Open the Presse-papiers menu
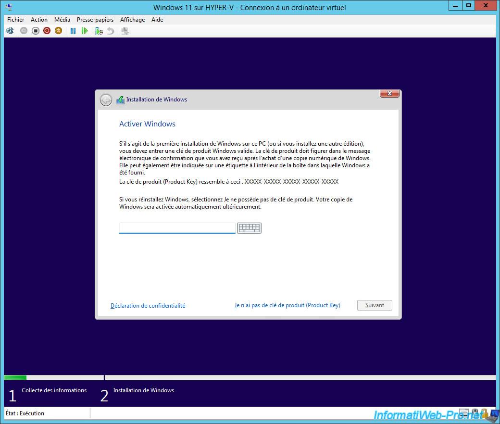 tap(95, 20)
